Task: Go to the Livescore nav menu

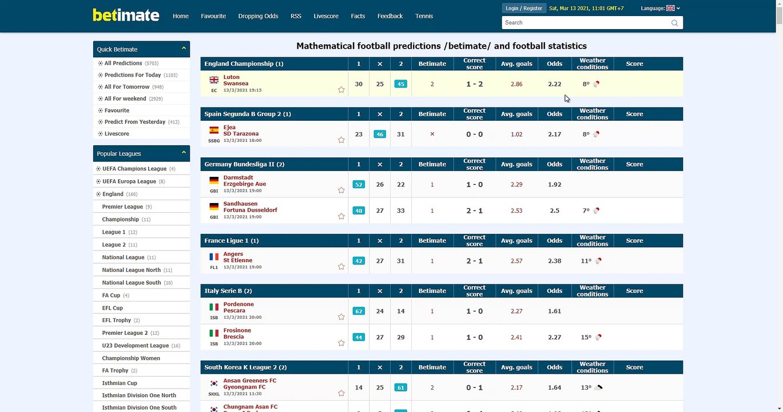Action: tap(326, 16)
